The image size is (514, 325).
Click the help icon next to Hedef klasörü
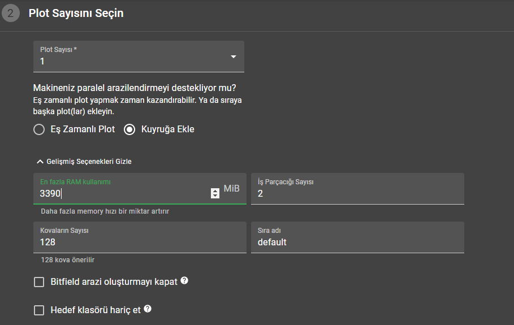click(x=148, y=309)
